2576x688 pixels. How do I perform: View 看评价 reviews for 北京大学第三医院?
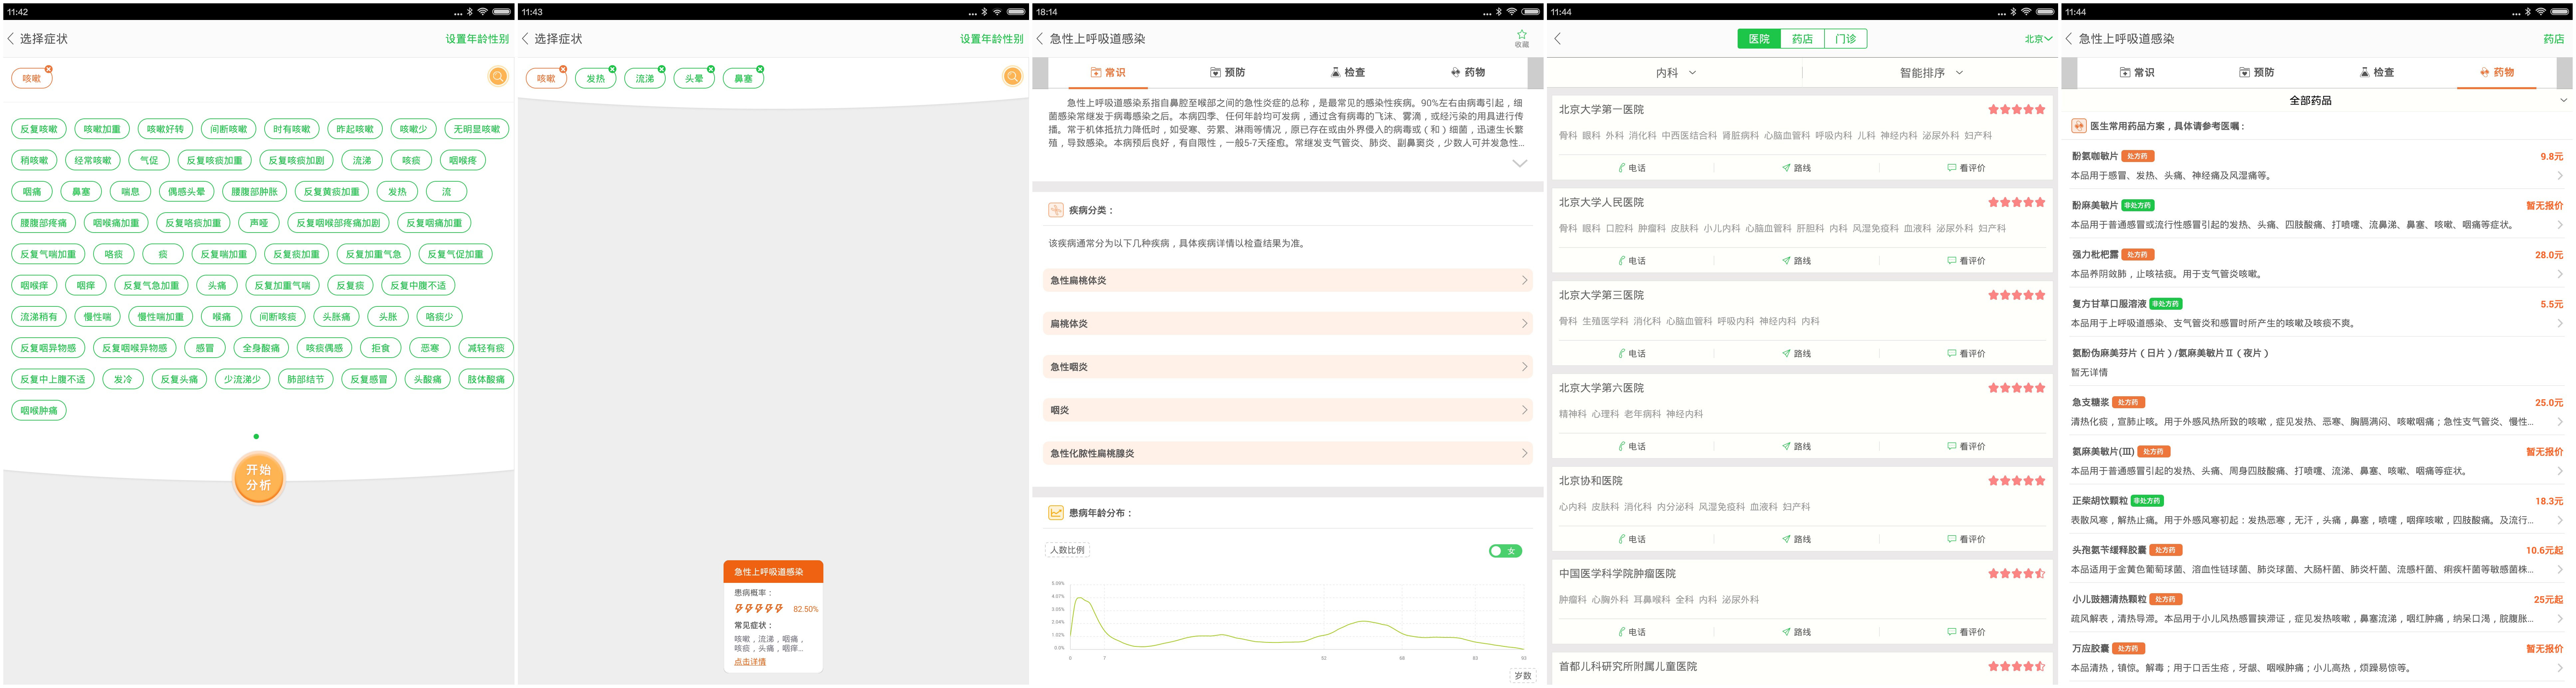(1966, 354)
